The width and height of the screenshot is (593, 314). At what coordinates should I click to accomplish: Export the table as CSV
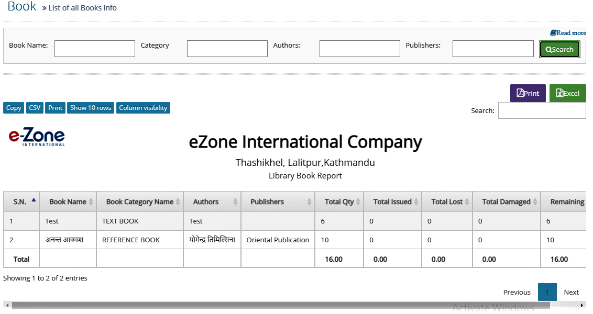(35, 108)
